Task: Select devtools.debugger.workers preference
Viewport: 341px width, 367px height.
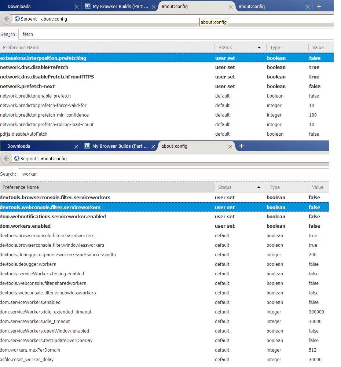Action: coord(164,264)
